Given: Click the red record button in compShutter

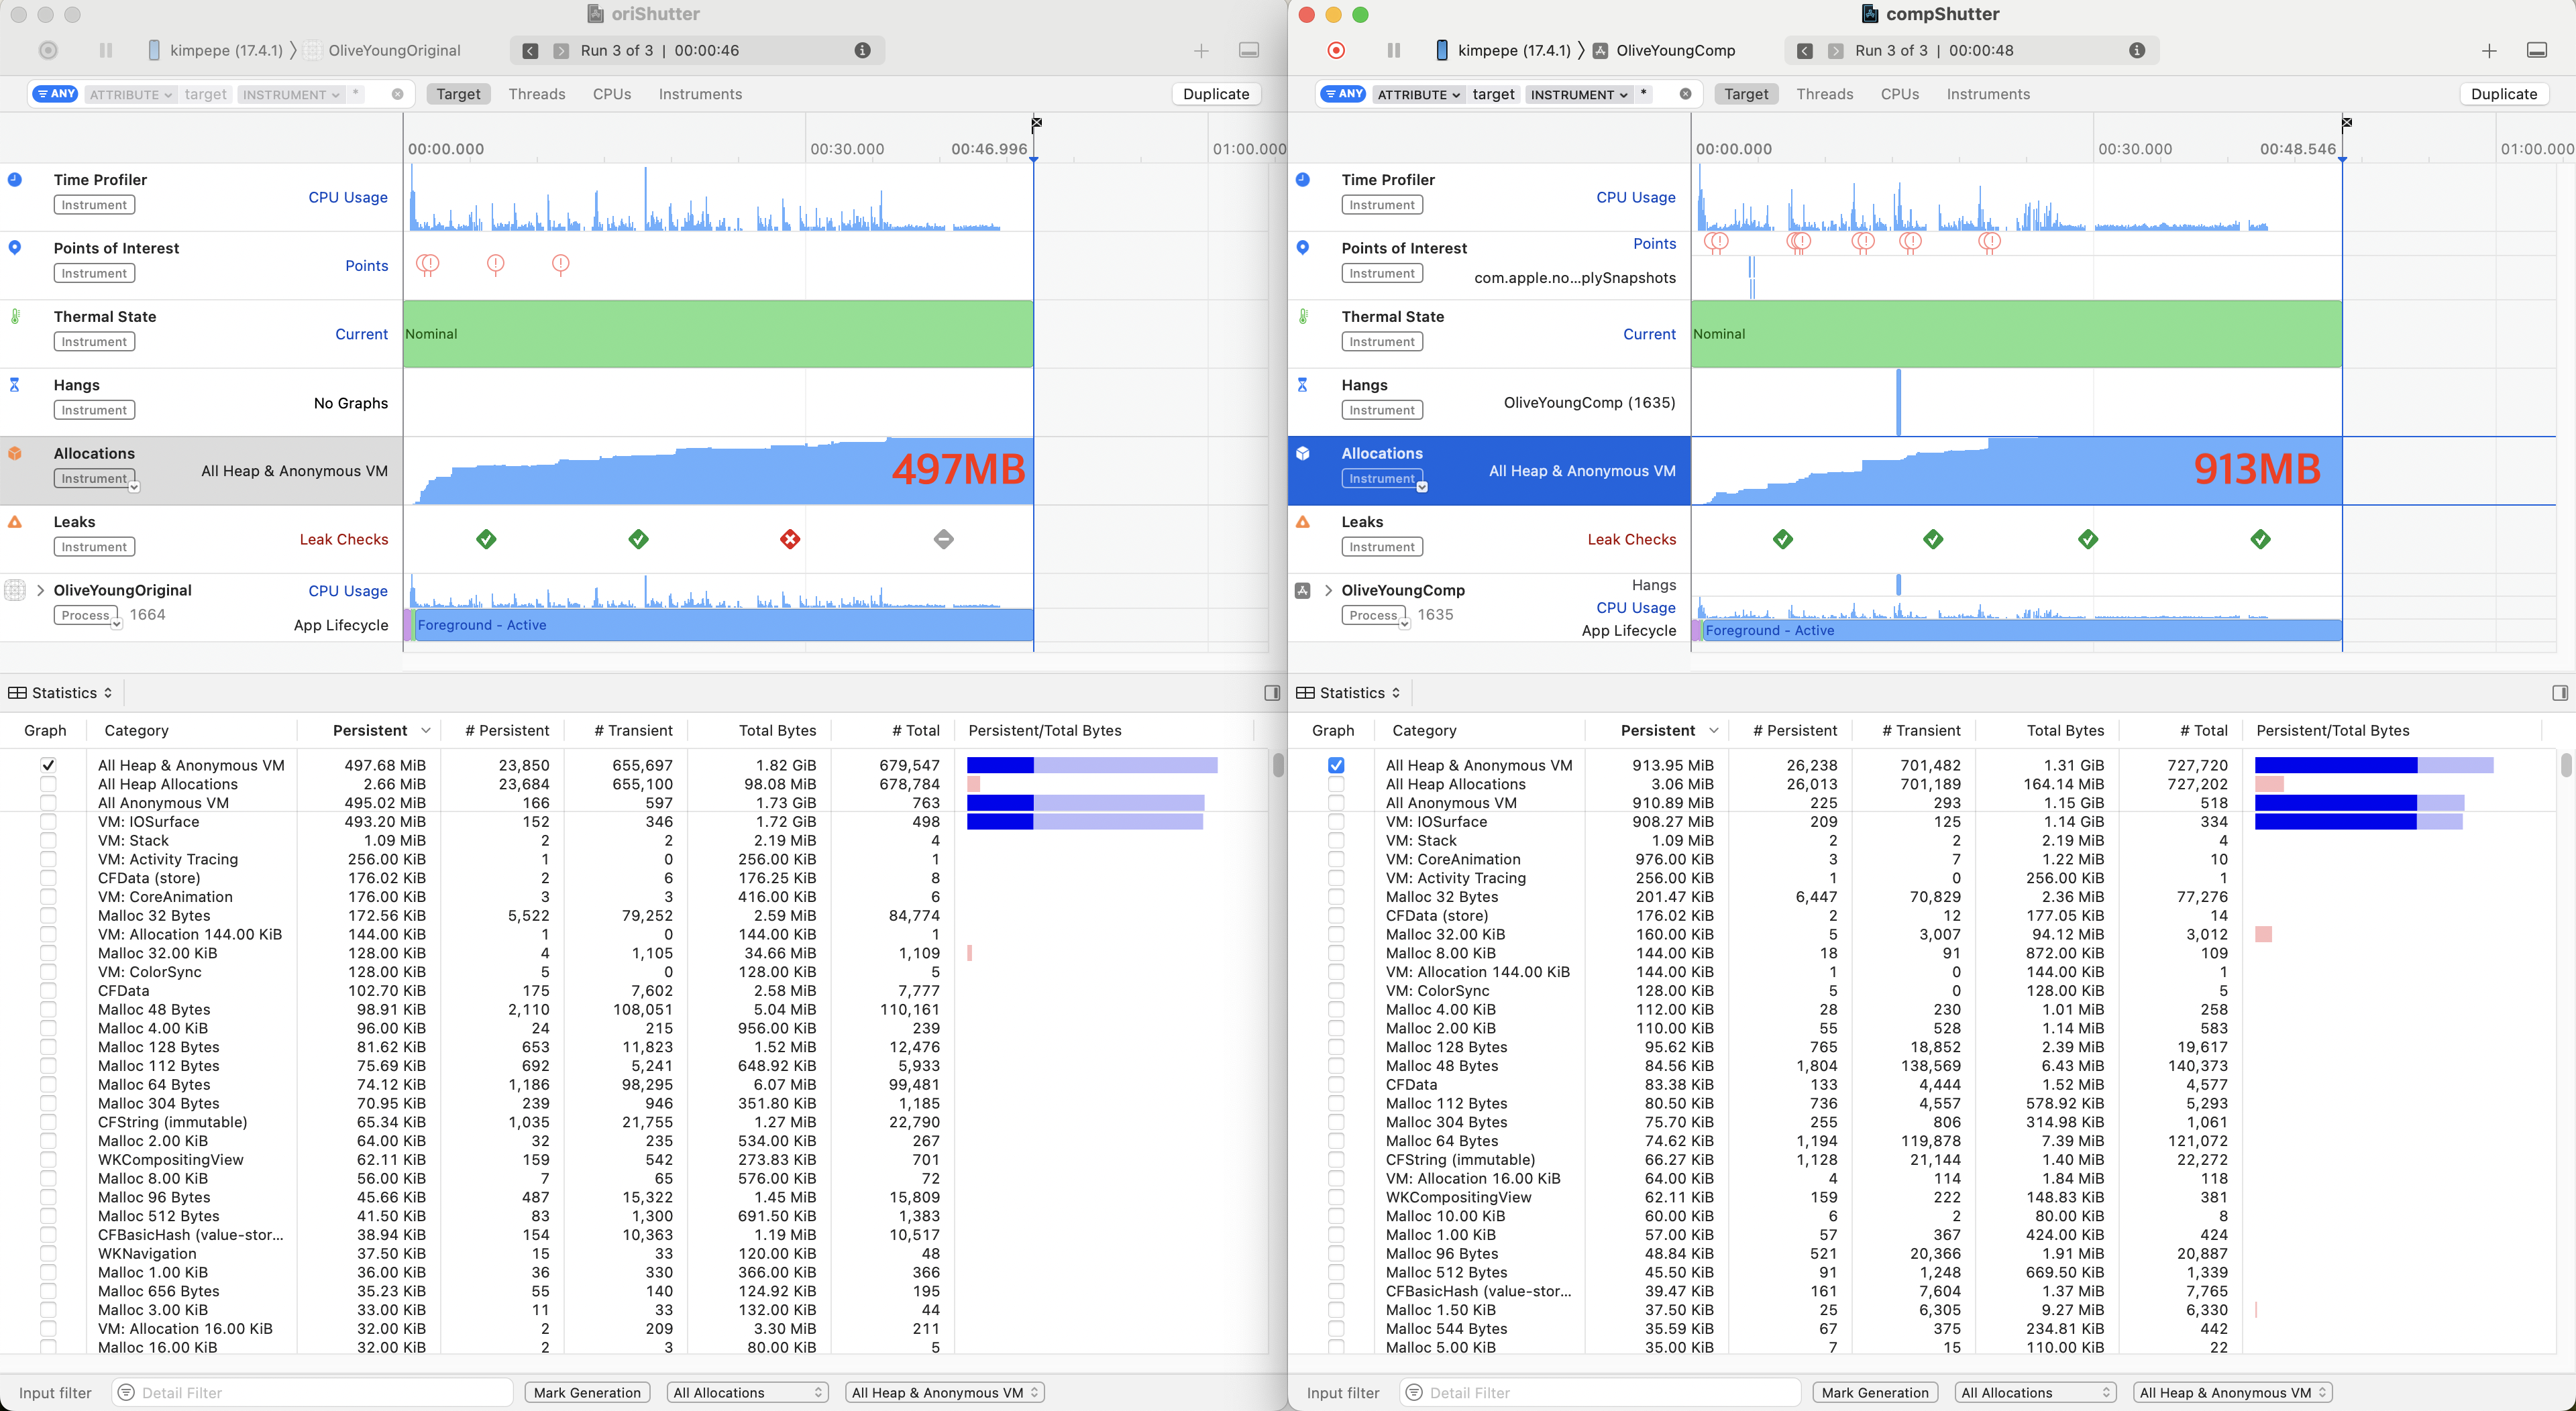Looking at the screenshot, I should [x=1336, y=50].
